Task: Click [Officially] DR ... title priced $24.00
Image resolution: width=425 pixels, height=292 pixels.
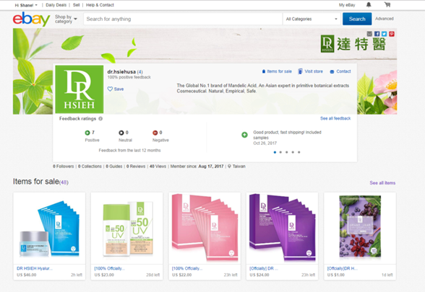Action: pos(263,268)
